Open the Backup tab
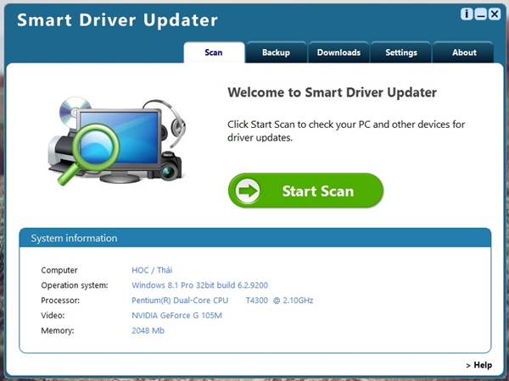This screenshot has width=509, height=381. coord(277,52)
